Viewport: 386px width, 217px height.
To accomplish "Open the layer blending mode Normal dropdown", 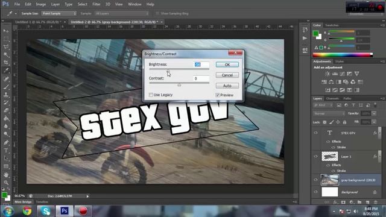I will (x=329, y=113).
